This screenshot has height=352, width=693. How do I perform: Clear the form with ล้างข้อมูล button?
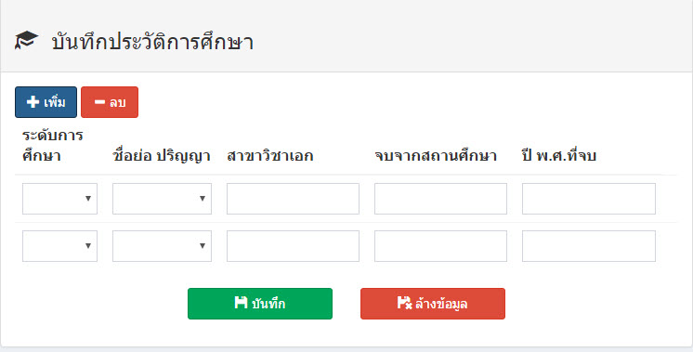[433, 304]
